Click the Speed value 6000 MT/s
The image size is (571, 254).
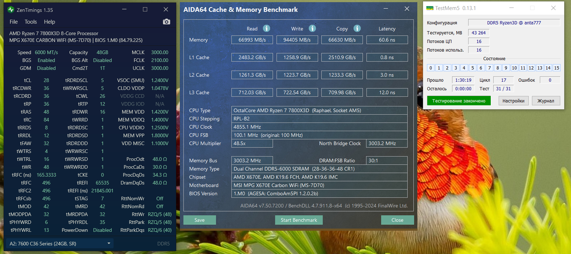pos(46,52)
